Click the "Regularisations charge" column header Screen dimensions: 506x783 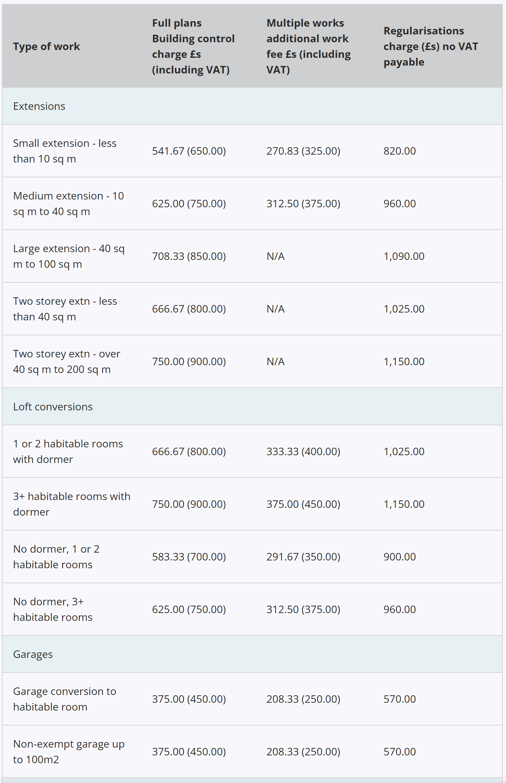coord(431,46)
